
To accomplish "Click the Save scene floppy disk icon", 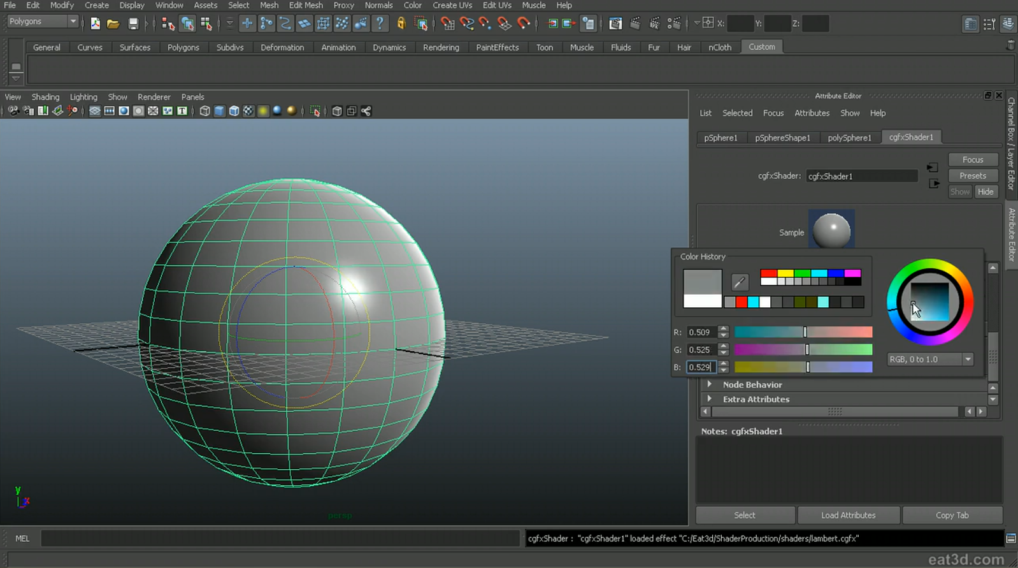I will point(133,24).
